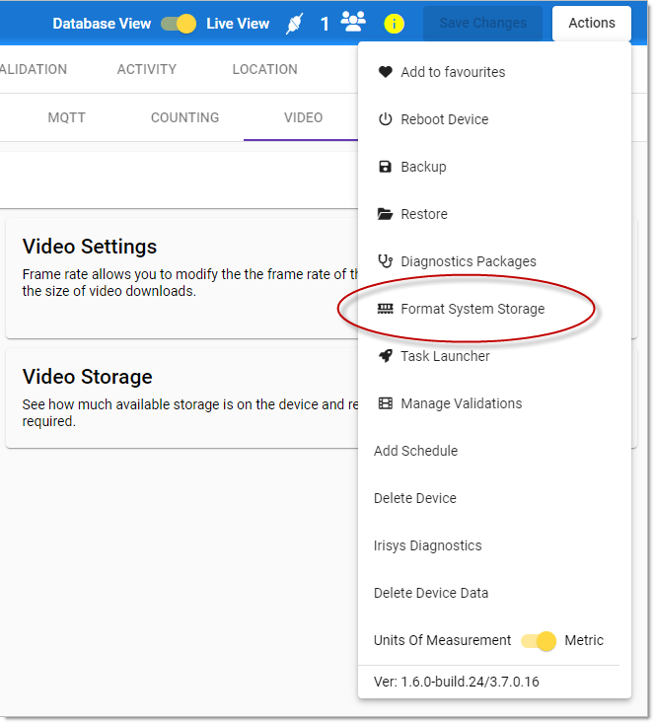Click the Database View label
The width and height of the screenshot is (654, 723).
pyautogui.click(x=102, y=24)
